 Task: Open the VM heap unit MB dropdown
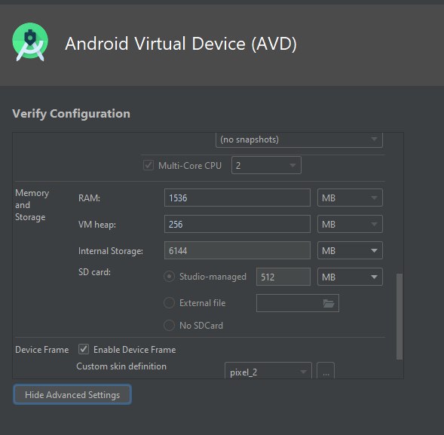350,224
